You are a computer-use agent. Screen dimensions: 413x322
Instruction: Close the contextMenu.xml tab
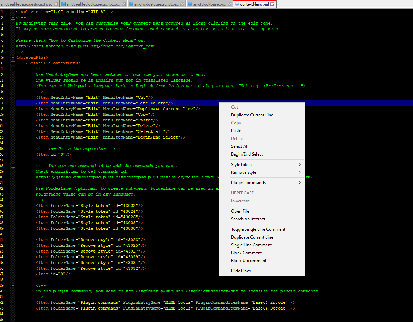coord(272,4)
